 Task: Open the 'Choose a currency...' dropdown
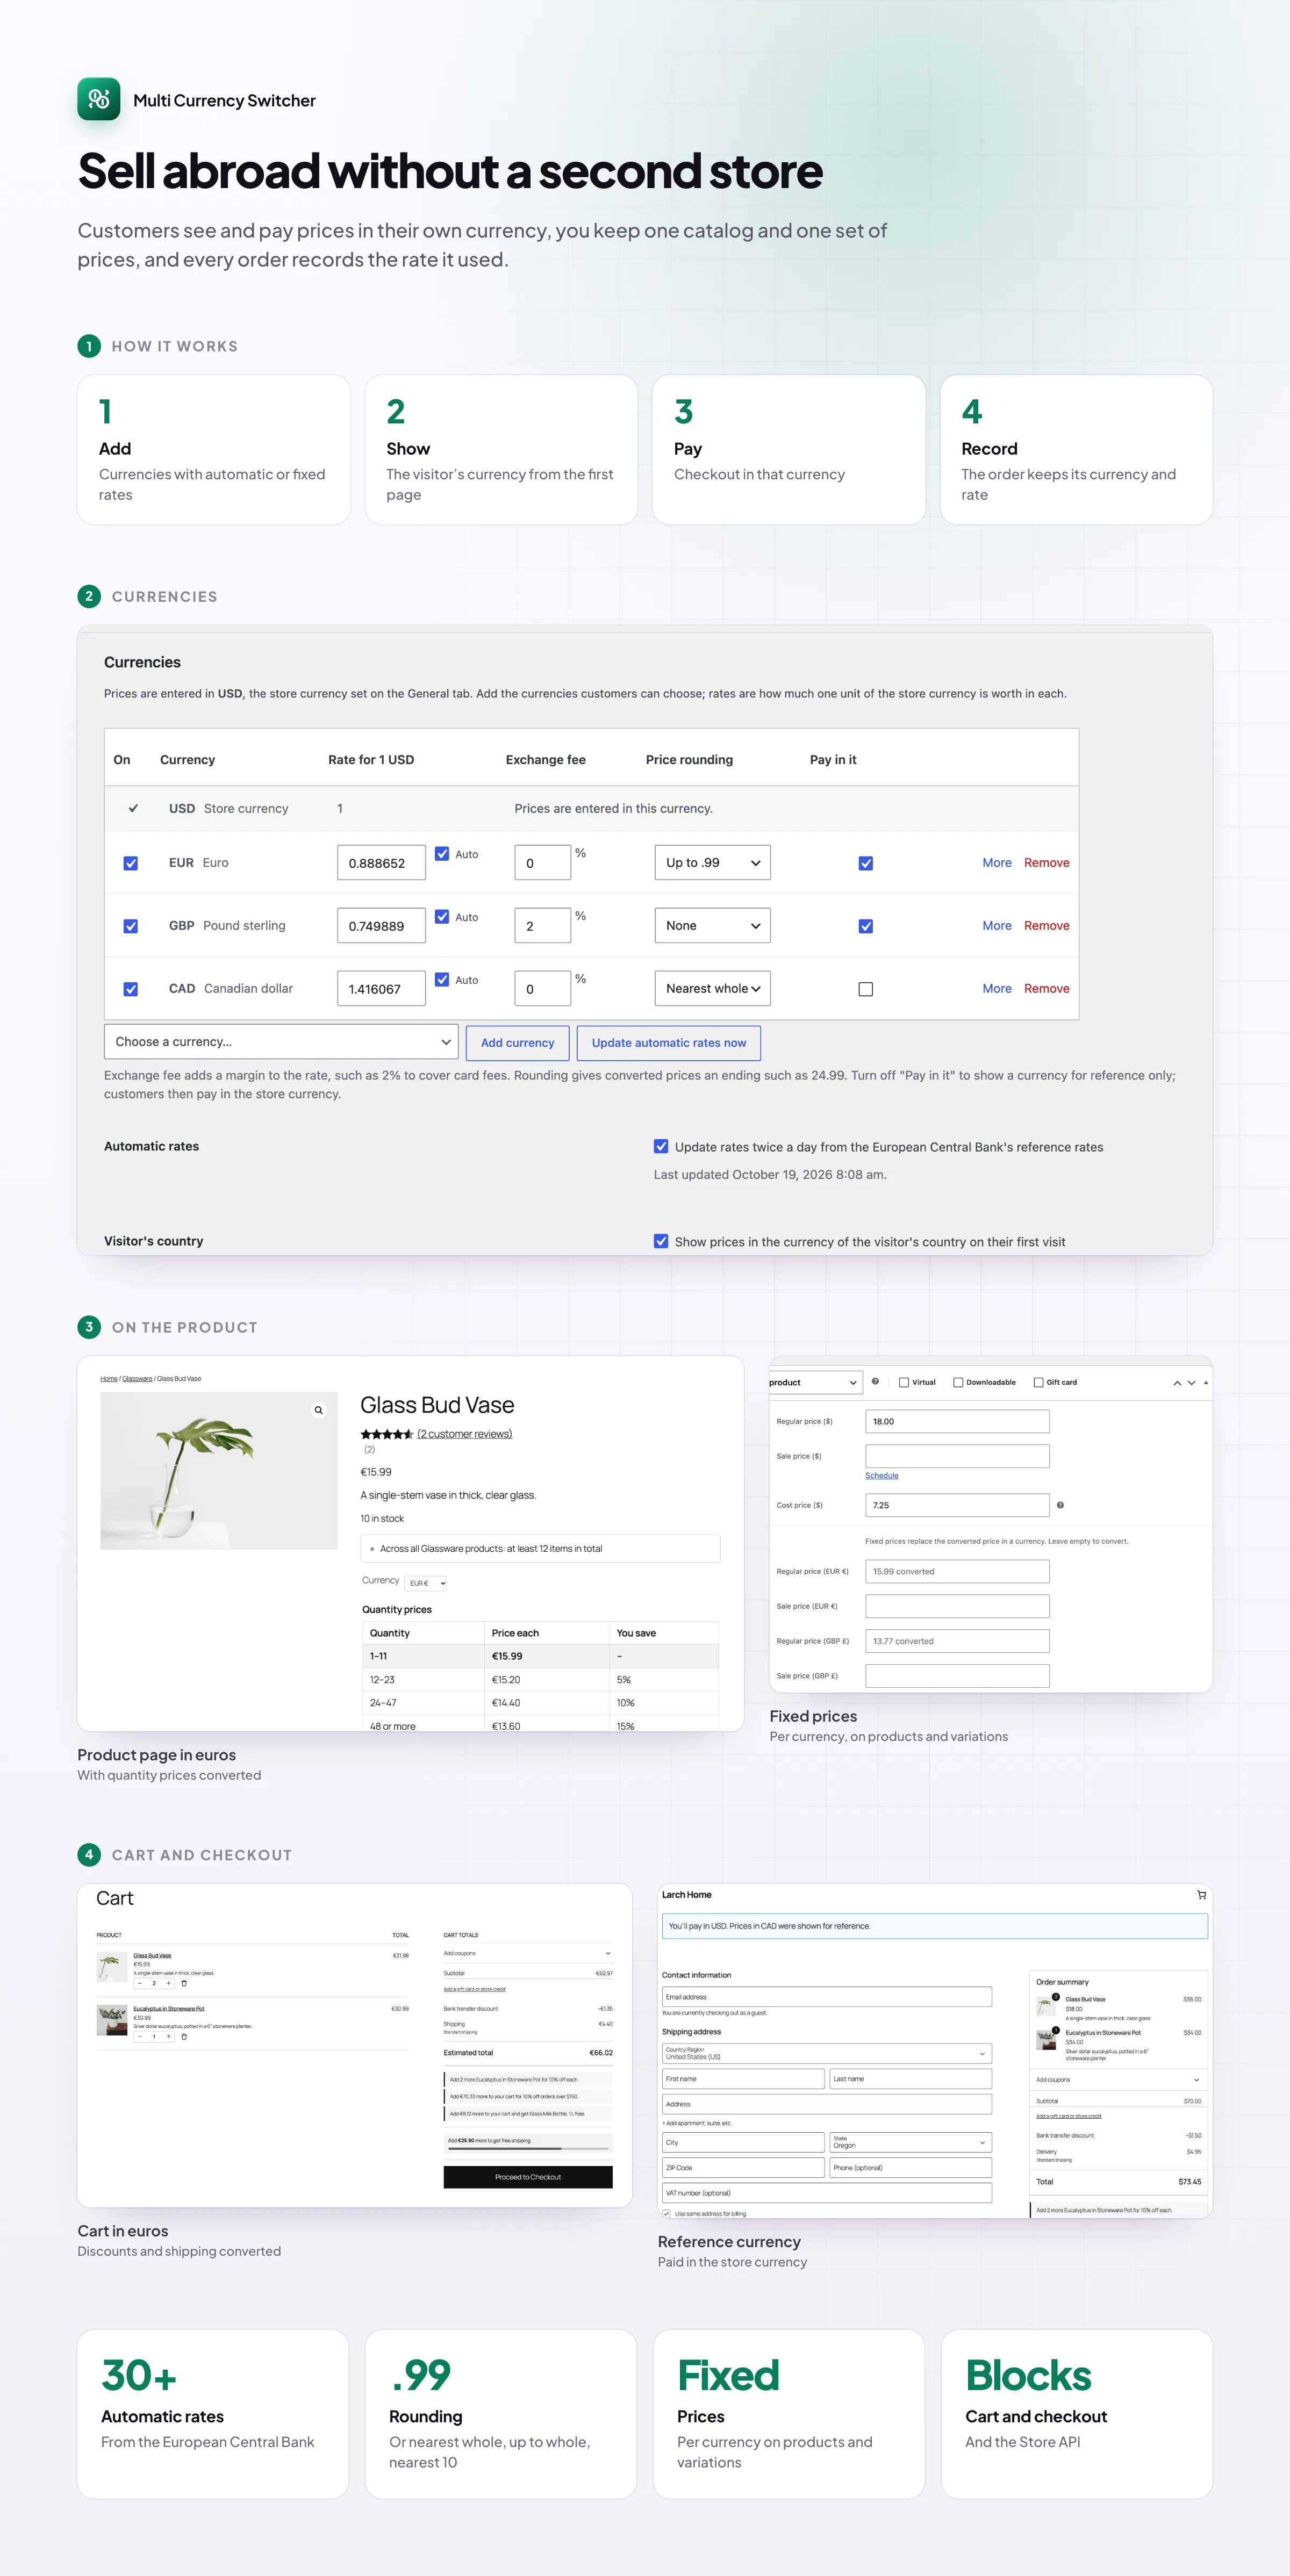[281, 1042]
